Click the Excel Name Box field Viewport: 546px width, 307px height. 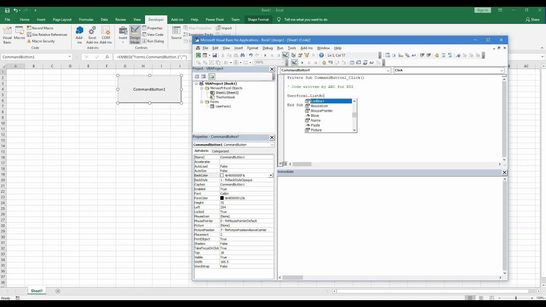pyautogui.click(x=33, y=57)
